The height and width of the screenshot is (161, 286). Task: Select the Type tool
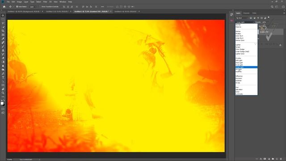pyautogui.click(x=3, y=77)
